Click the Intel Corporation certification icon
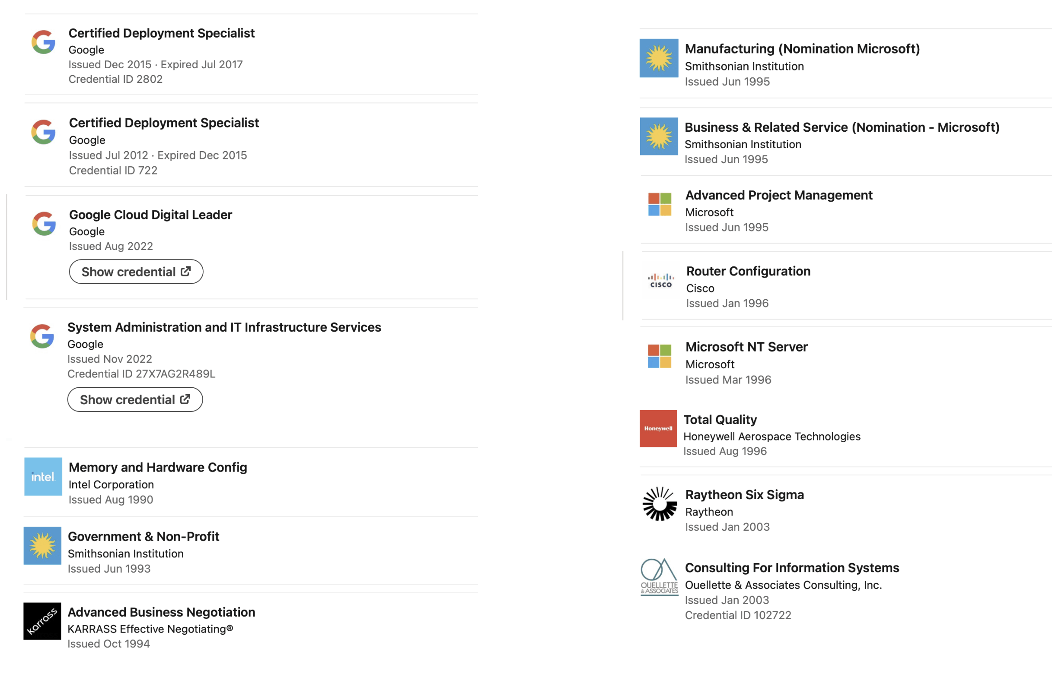Viewport: 1052px width, 690px height. coord(41,476)
